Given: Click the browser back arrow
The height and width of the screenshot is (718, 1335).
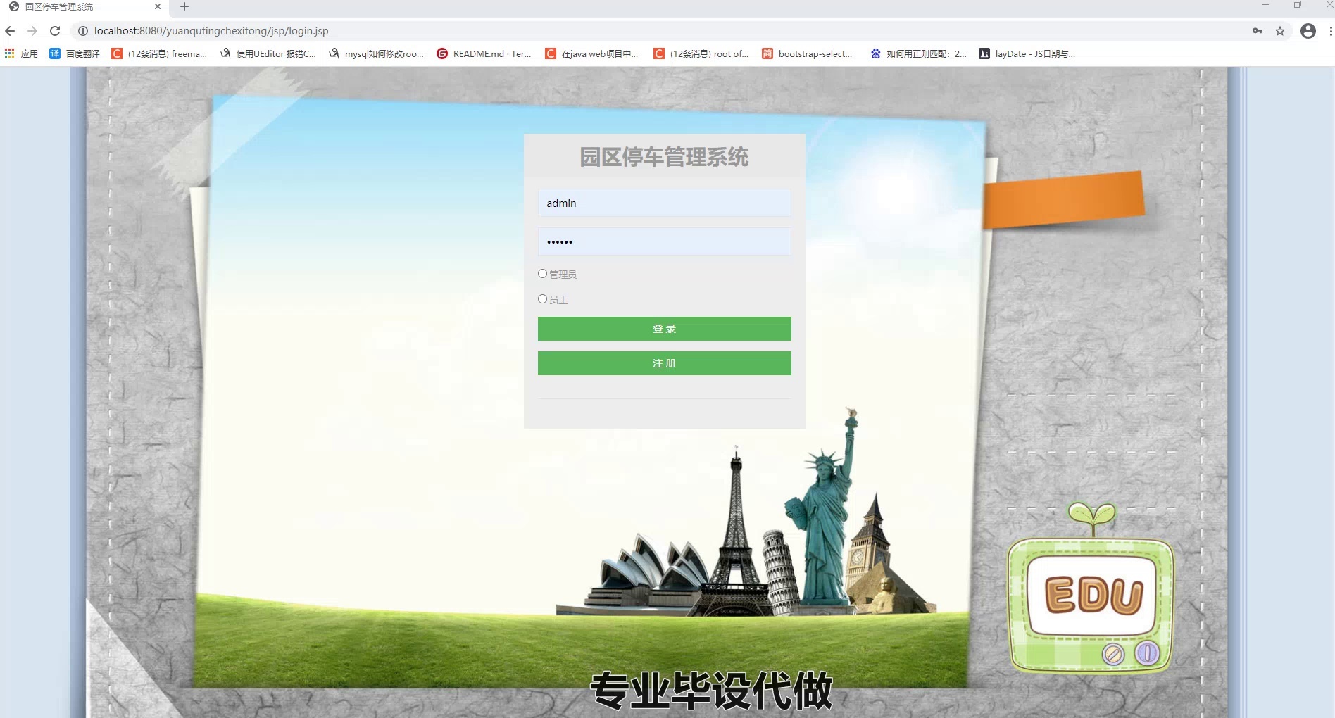Looking at the screenshot, I should 10,31.
